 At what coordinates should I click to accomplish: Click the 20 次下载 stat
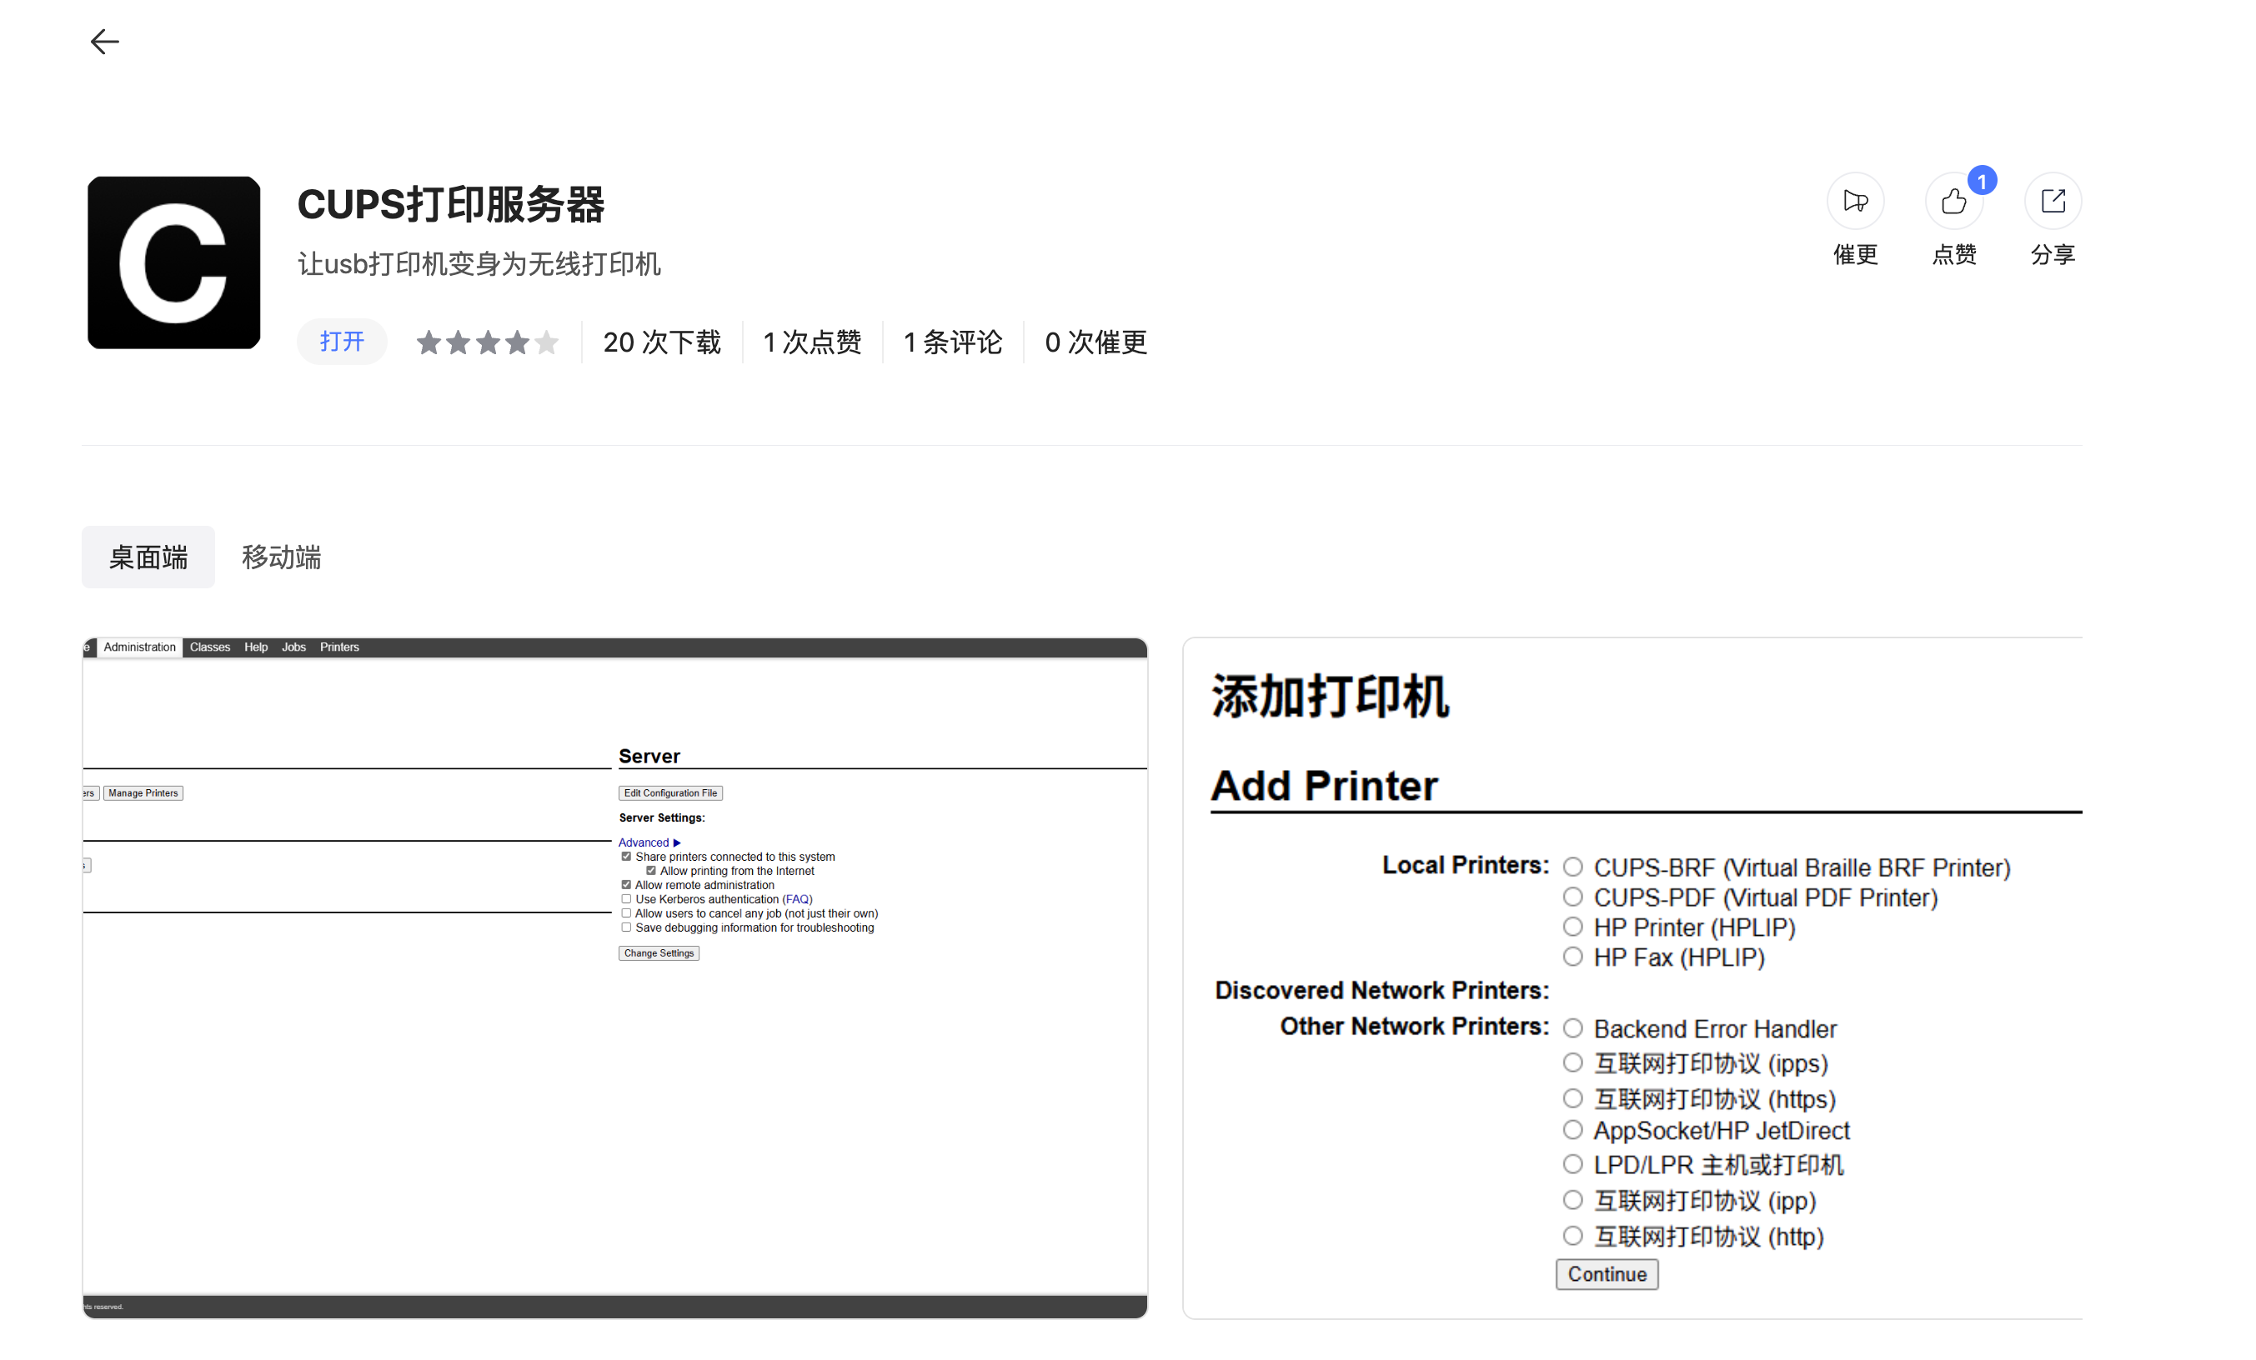tap(661, 342)
